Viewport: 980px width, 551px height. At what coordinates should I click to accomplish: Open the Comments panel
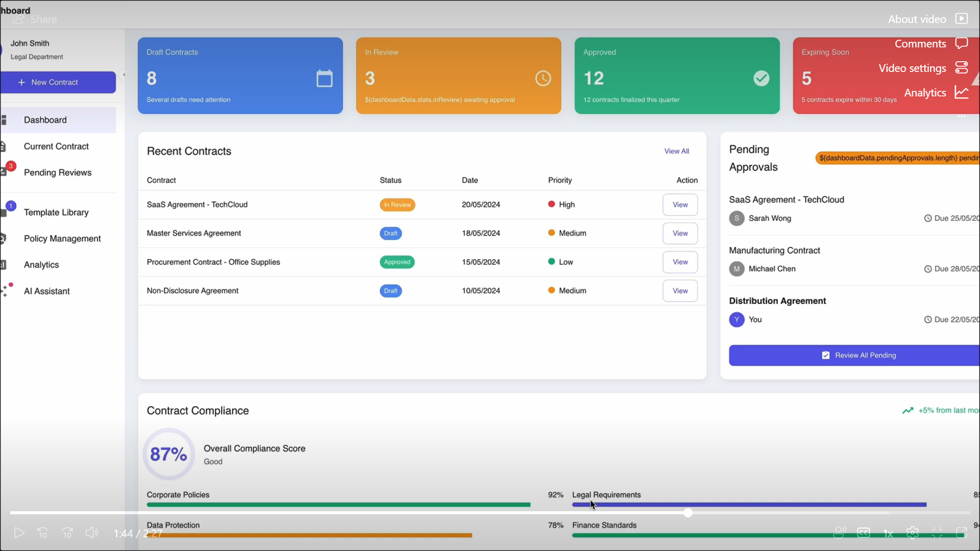coord(961,43)
